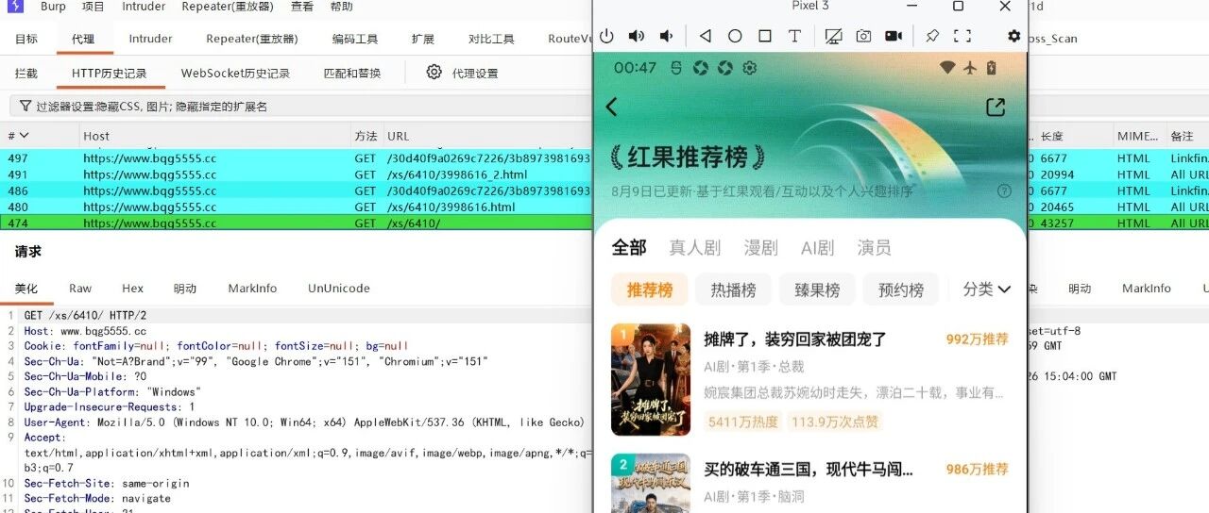
Task: Start screen recording with the video camera icon
Action: [x=894, y=36]
